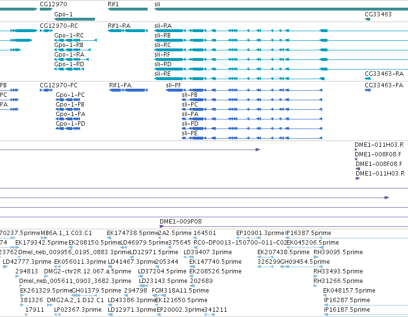Viewport: 408px width, 317px height.
Task: Select the Gpo-1-PB protein label
Action: (x=70, y=105)
